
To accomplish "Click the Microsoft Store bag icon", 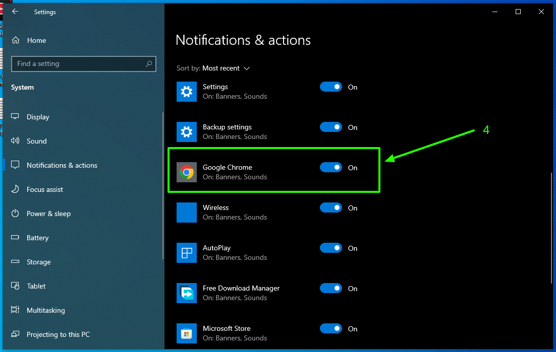I will (187, 333).
